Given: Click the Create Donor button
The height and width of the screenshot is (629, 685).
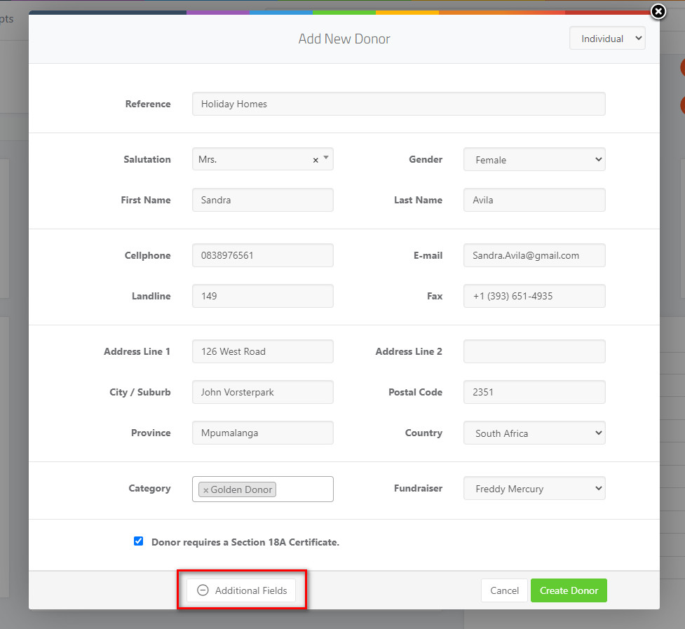Looking at the screenshot, I should (x=569, y=590).
